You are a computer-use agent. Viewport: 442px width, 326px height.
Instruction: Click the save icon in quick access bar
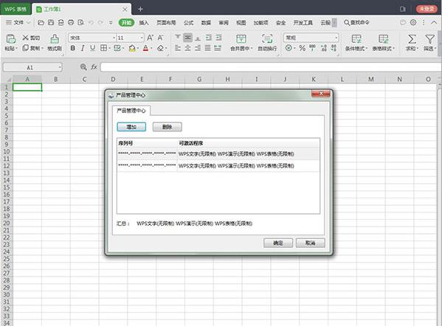[51, 23]
